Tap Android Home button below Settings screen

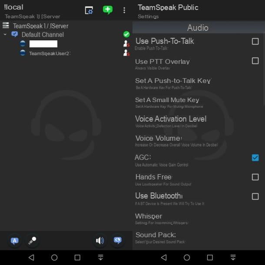pos(187,257)
